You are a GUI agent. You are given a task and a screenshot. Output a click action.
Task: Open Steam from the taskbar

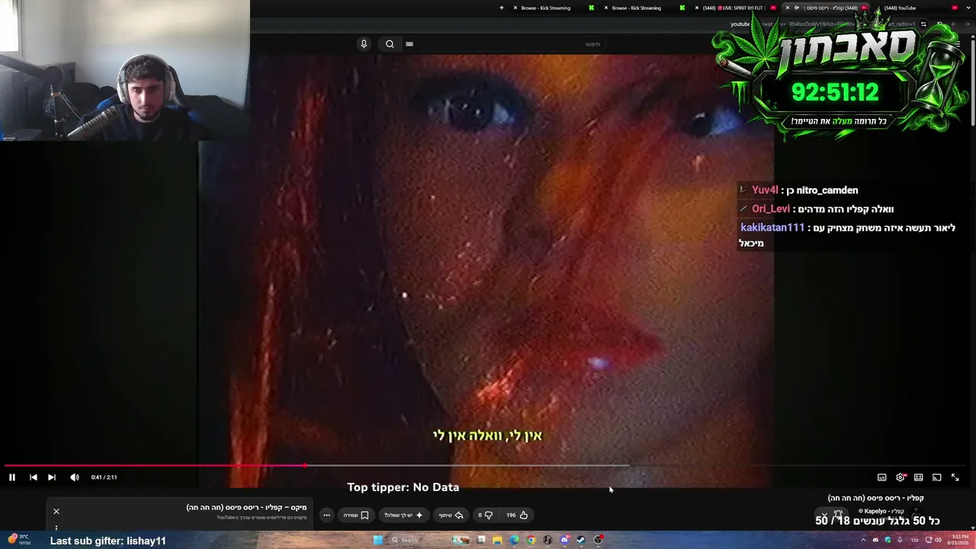click(x=581, y=540)
